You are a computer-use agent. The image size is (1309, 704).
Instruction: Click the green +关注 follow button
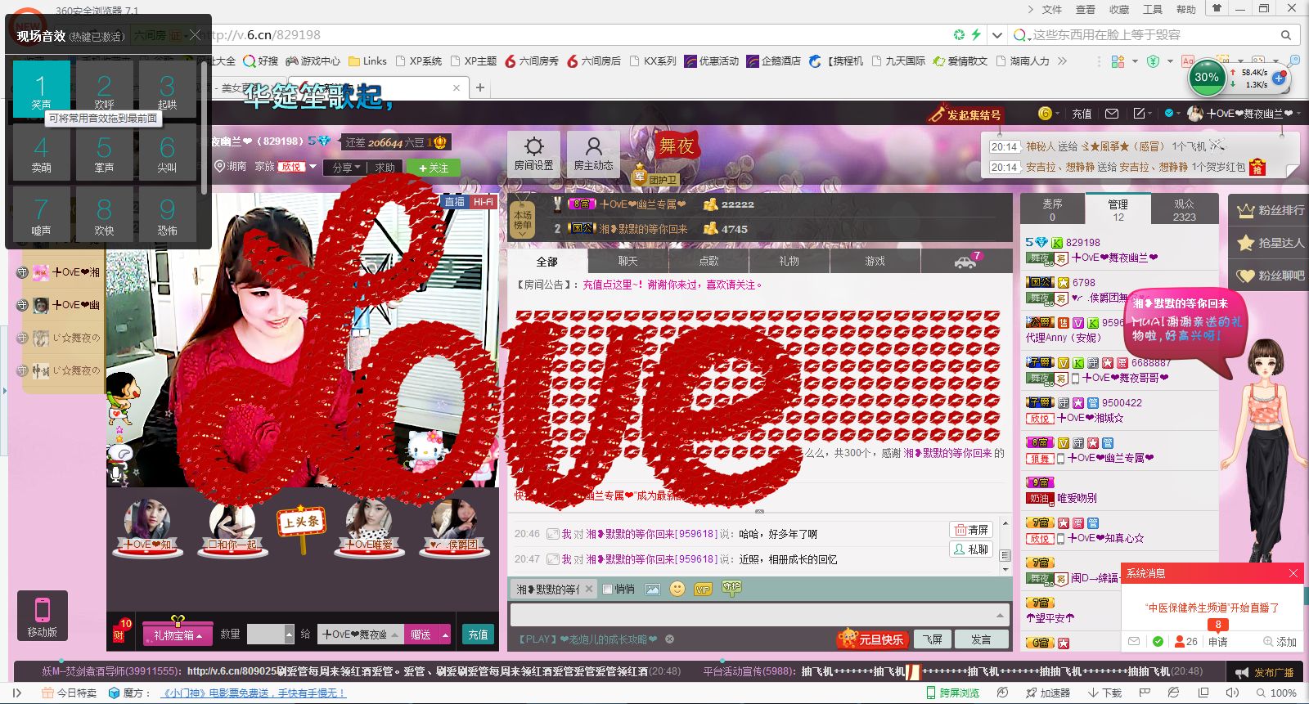pyautogui.click(x=433, y=168)
